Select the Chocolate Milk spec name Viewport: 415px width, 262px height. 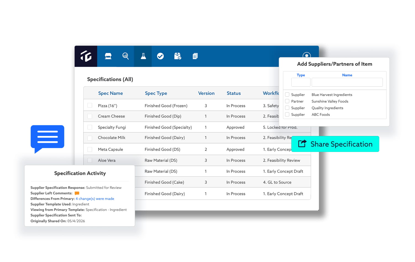click(112, 138)
